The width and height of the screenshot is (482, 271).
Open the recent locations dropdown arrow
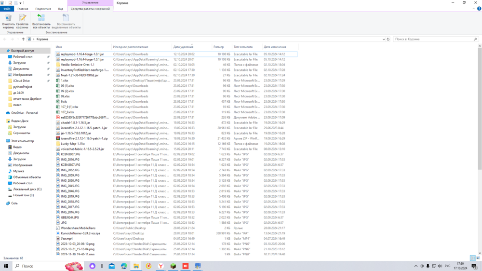pos(18,39)
